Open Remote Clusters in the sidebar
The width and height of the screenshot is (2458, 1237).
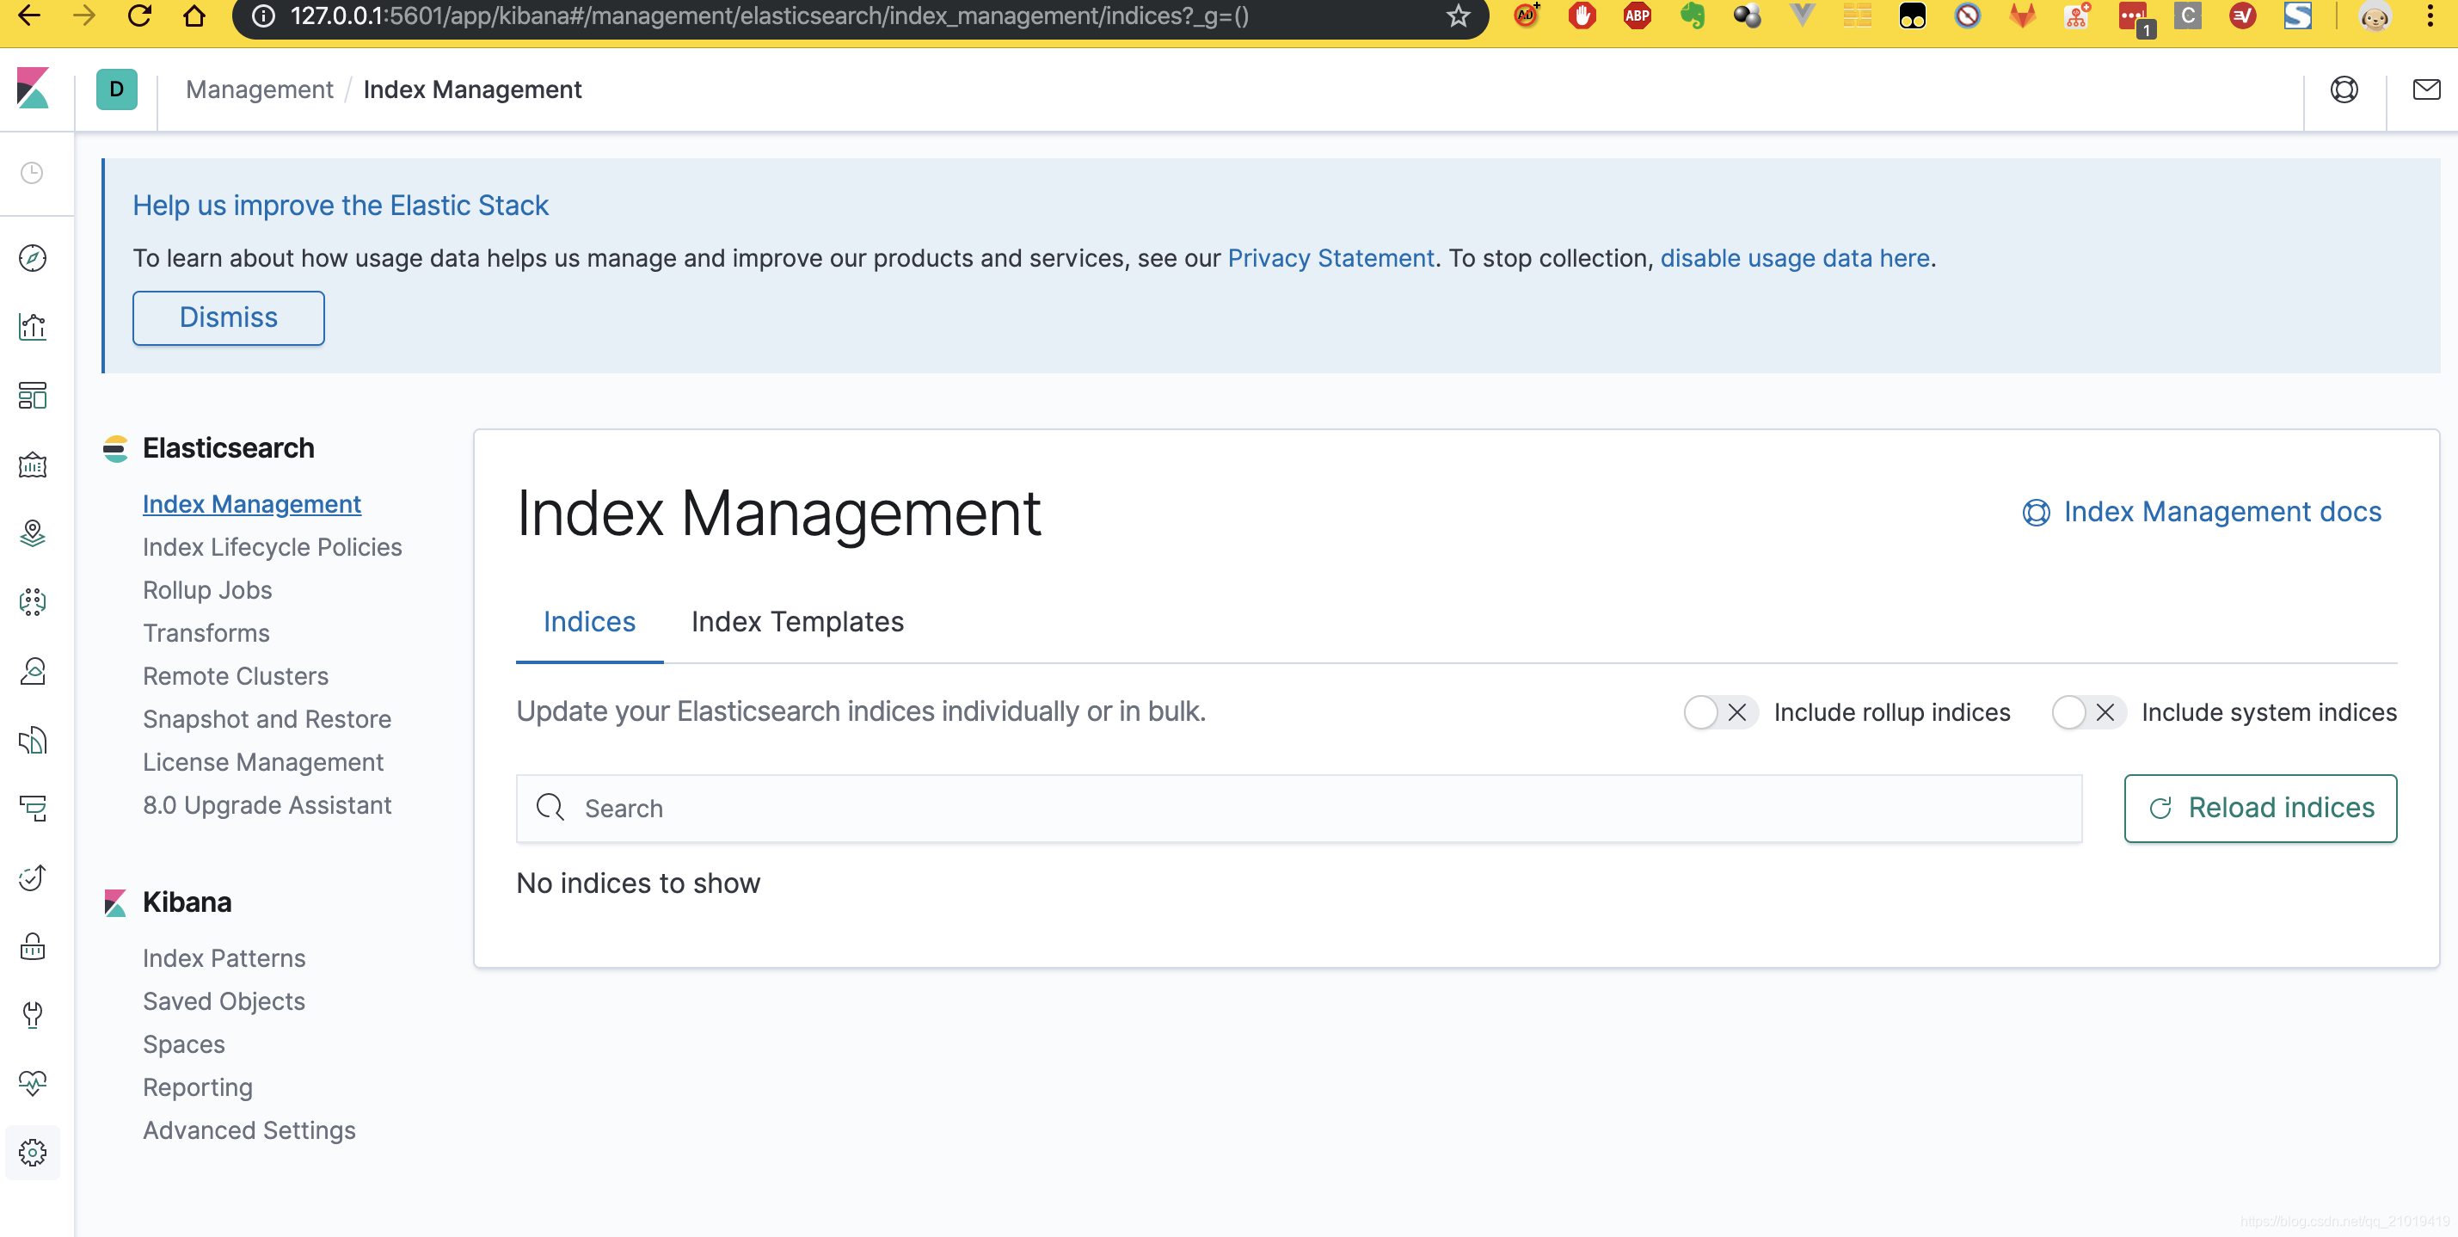point(236,676)
